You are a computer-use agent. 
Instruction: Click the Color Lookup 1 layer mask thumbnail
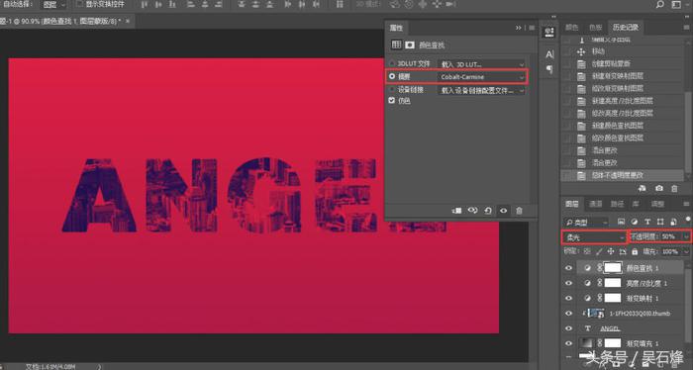click(x=613, y=267)
